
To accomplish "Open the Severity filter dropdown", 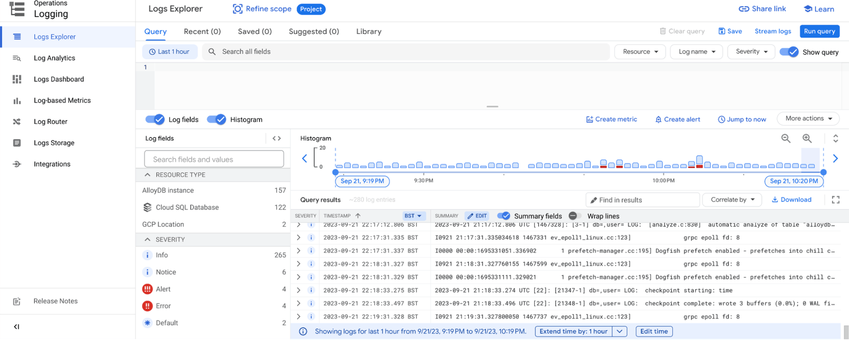I will tap(751, 51).
